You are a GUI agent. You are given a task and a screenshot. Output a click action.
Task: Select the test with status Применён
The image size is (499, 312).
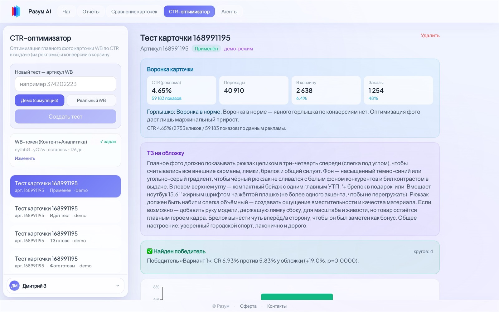[x=65, y=186]
